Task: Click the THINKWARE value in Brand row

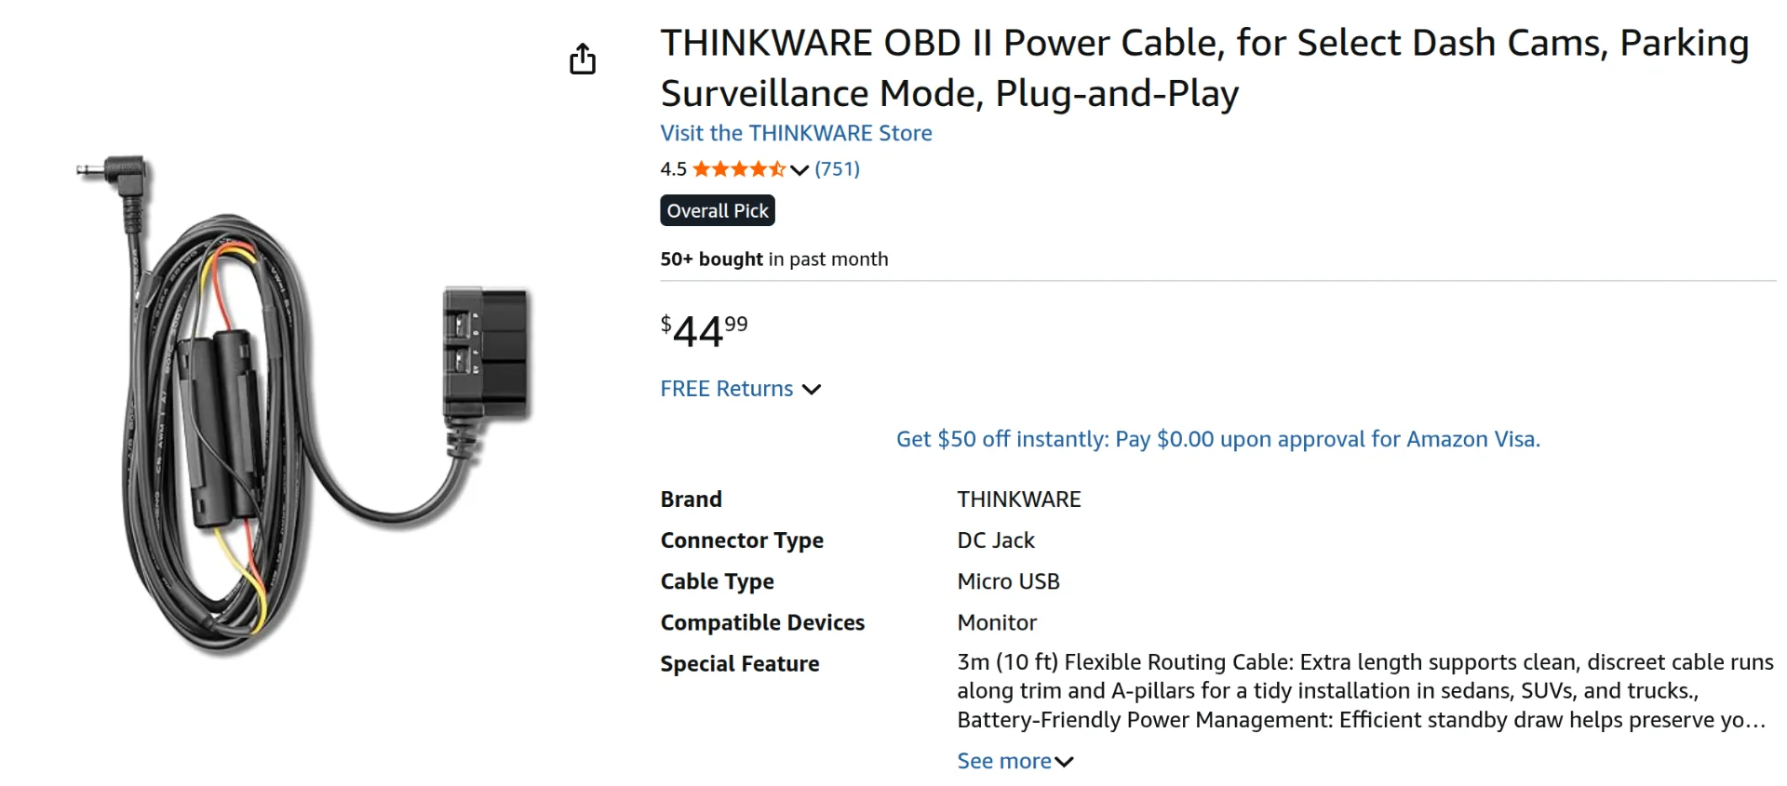Action: tap(1018, 500)
